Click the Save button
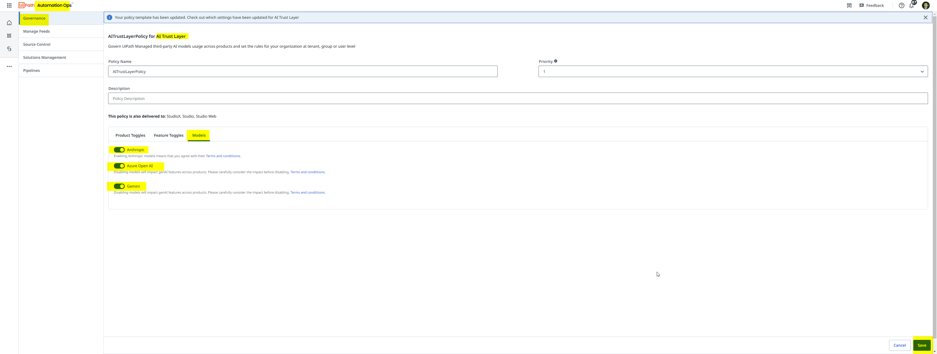 coord(922,345)
